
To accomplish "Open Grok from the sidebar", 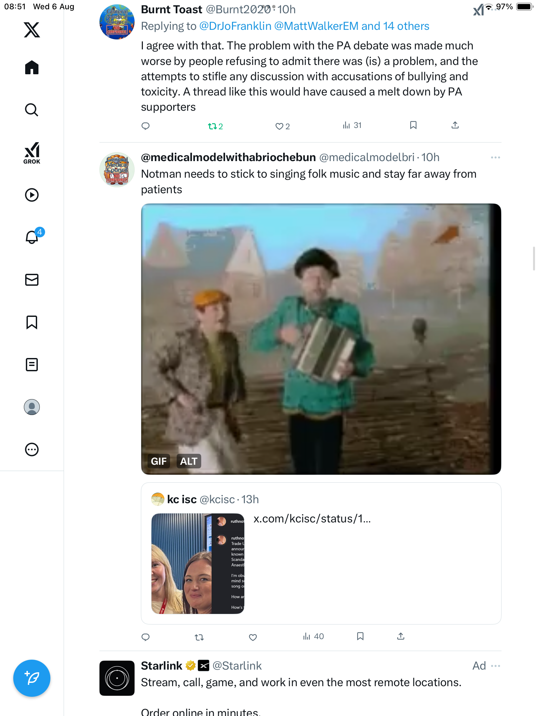I will pyautogui.click(x=32, y=153).
